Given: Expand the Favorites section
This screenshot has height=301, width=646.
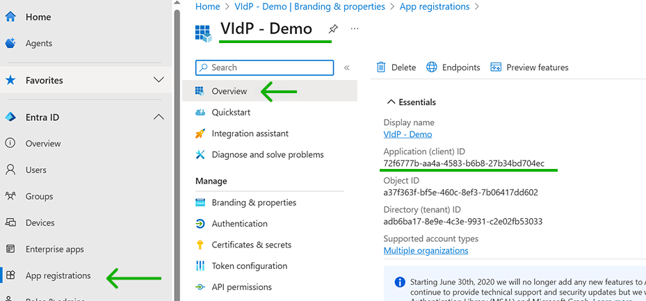Looking at the screenshot, I should 159,81.
